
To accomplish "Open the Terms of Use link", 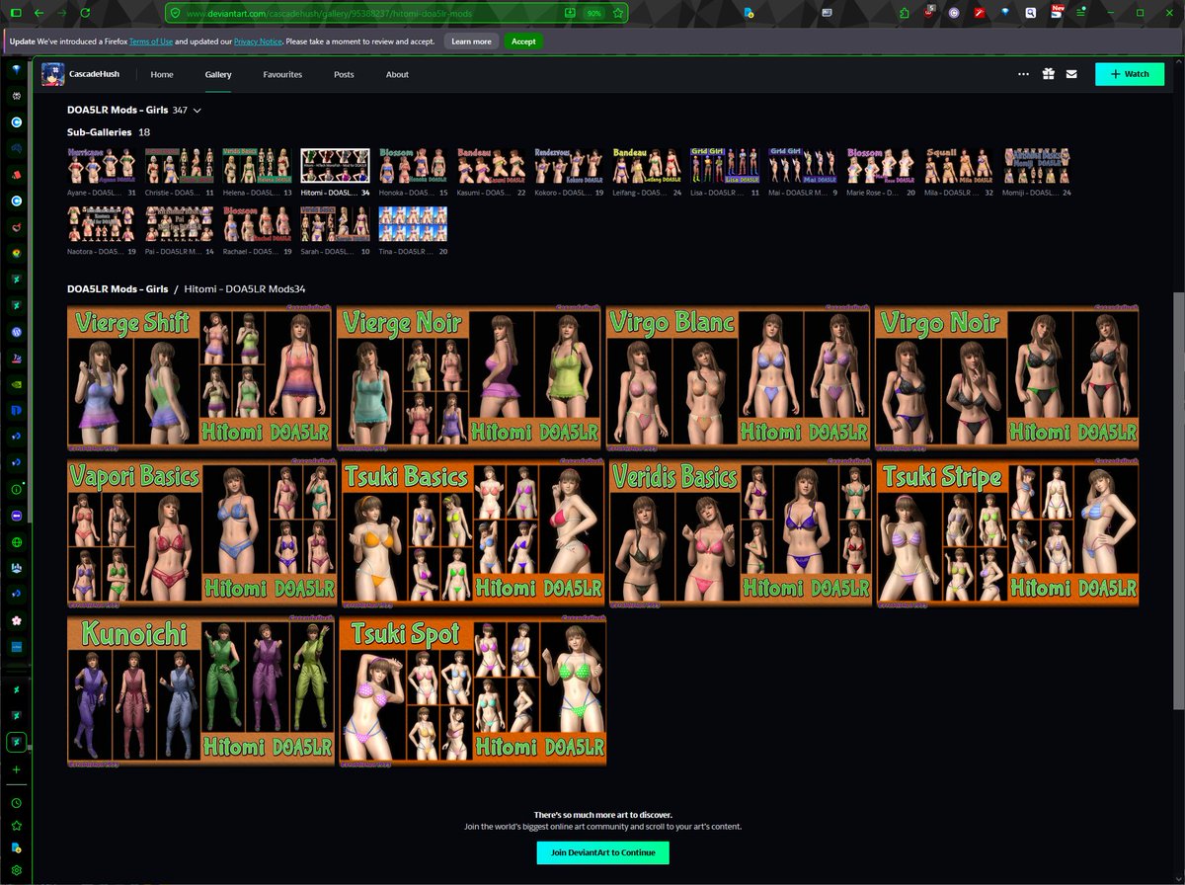I will click(x=150, y=41).
